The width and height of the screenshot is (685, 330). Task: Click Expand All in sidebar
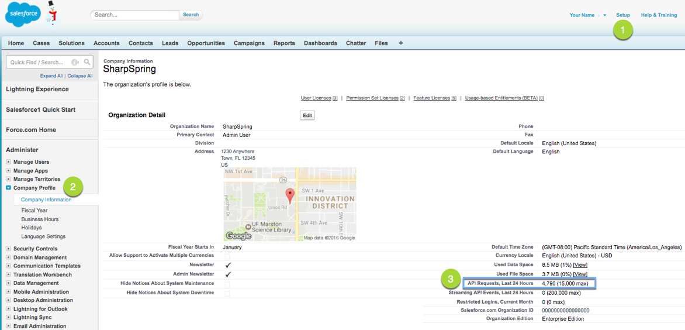pyautogui.click(x=51, y=75)
